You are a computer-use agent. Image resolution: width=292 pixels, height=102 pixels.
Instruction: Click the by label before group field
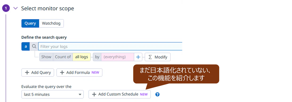97,57
